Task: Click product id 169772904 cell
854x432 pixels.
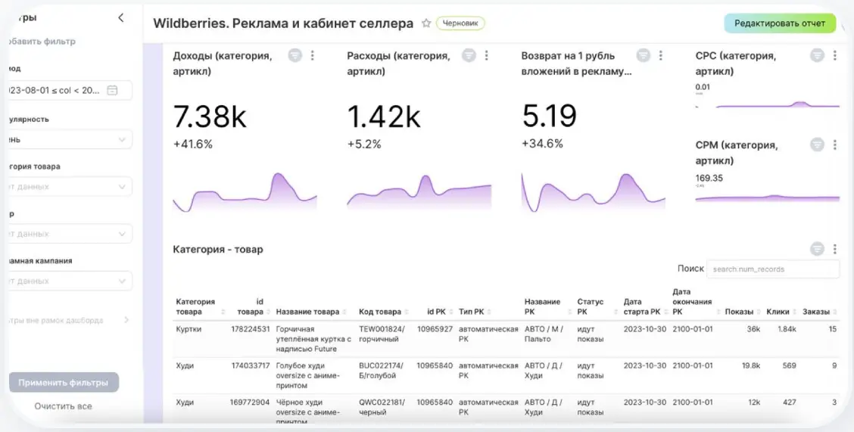Action: pos(251,402)
